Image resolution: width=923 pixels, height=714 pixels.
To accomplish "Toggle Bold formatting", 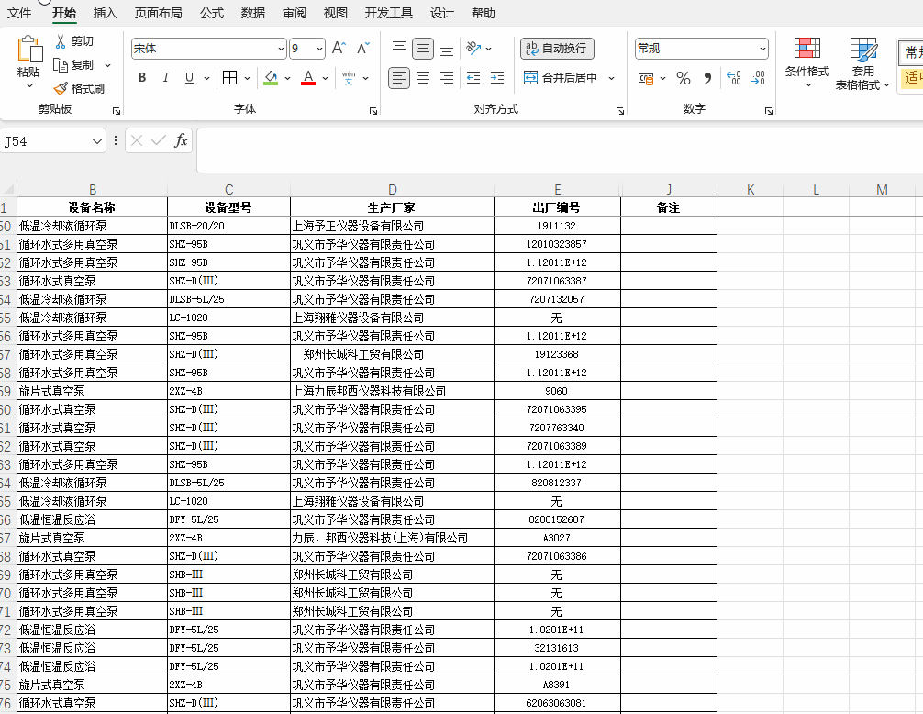I will point(142,78).
